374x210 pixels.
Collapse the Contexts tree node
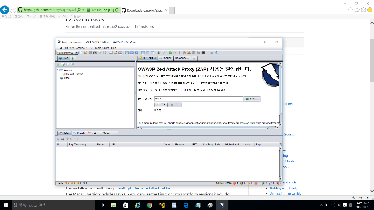(58, 70)
